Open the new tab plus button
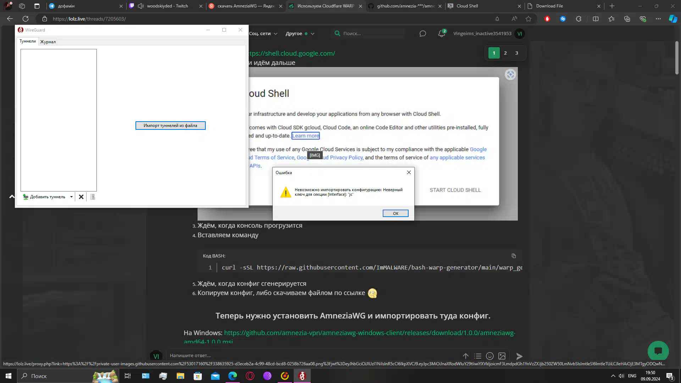Image resolution: width=681 pixels, height=383 pixels. (612, 6)
